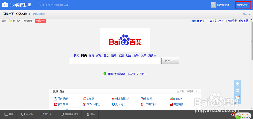The height and width of the screenshot is (119, 253).
Task: Open hao123 navigation shortcut
Action: (176, 99)
